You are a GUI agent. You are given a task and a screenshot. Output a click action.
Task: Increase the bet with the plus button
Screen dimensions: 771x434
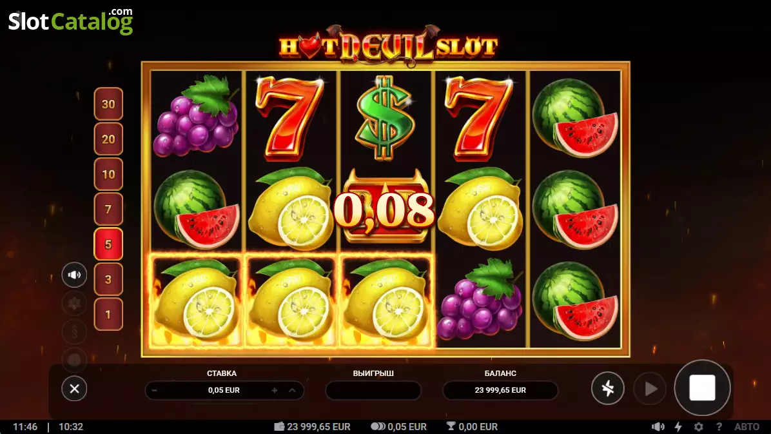[275, 390]
